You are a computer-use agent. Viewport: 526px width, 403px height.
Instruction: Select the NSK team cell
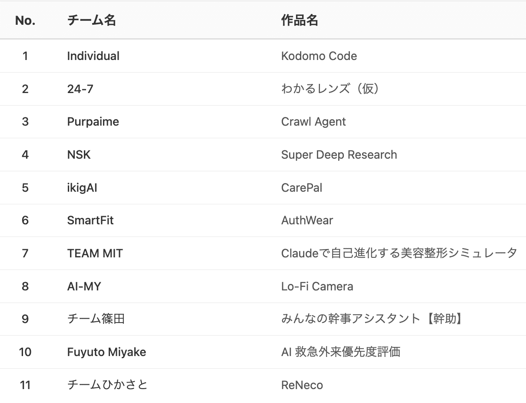(79, 155)
